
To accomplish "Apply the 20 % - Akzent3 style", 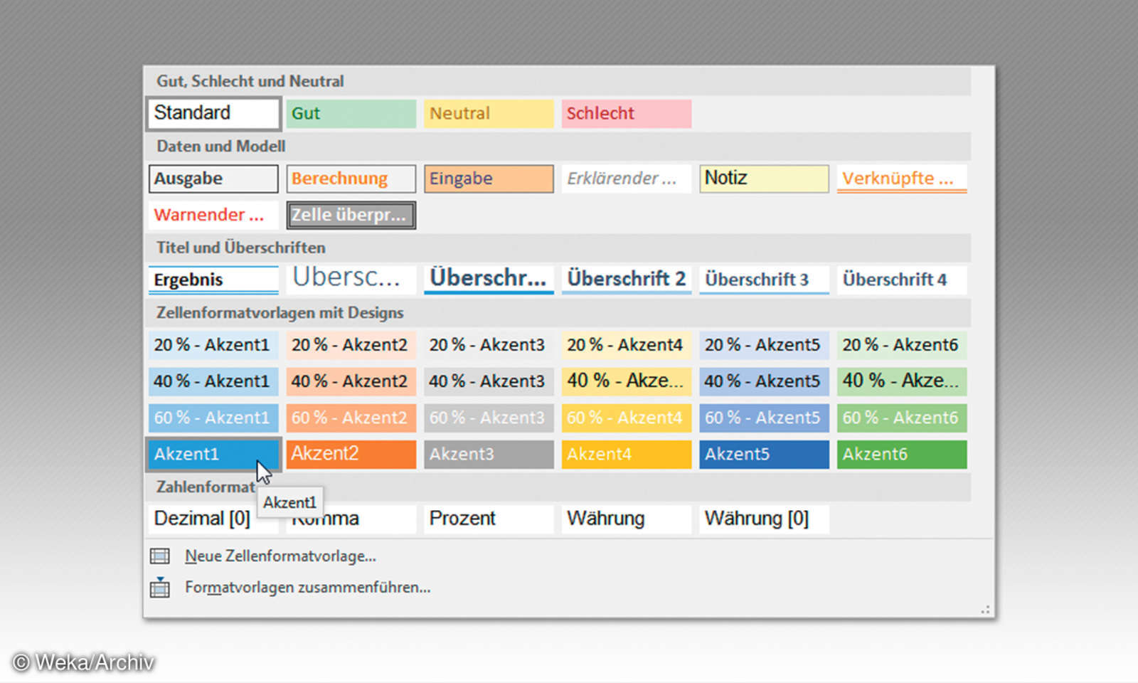I will pos(488,345).
